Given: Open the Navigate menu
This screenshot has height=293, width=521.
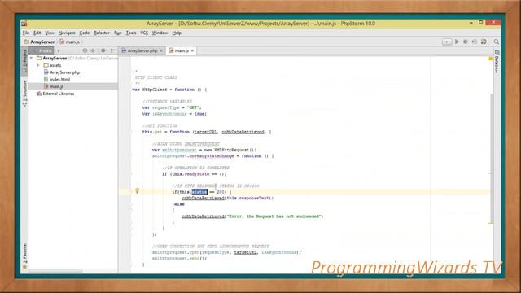Looking at the screenshot, I should pos(67,33).
